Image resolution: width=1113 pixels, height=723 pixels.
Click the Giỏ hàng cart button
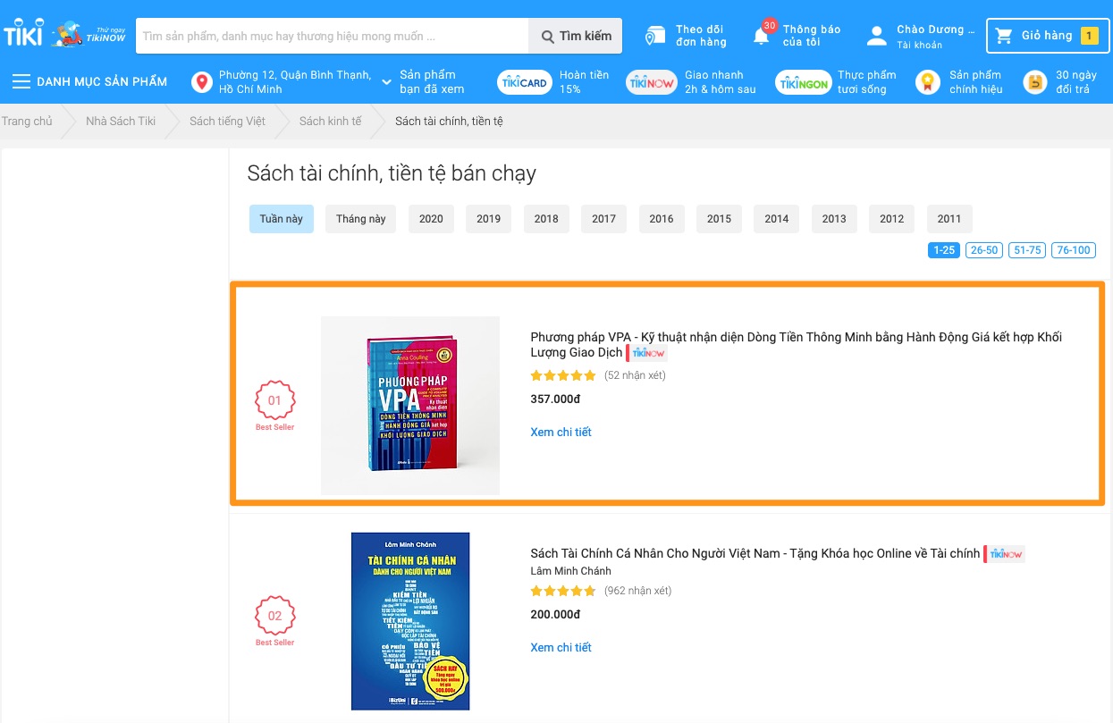1047,35
